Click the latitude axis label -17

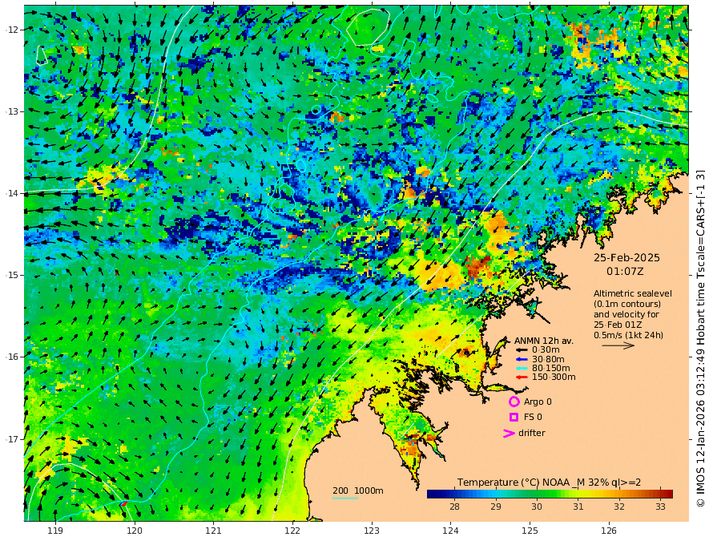[12, 439]
